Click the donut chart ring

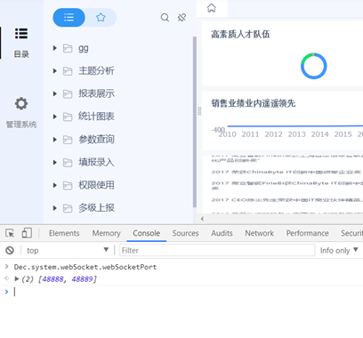(314, 66)
